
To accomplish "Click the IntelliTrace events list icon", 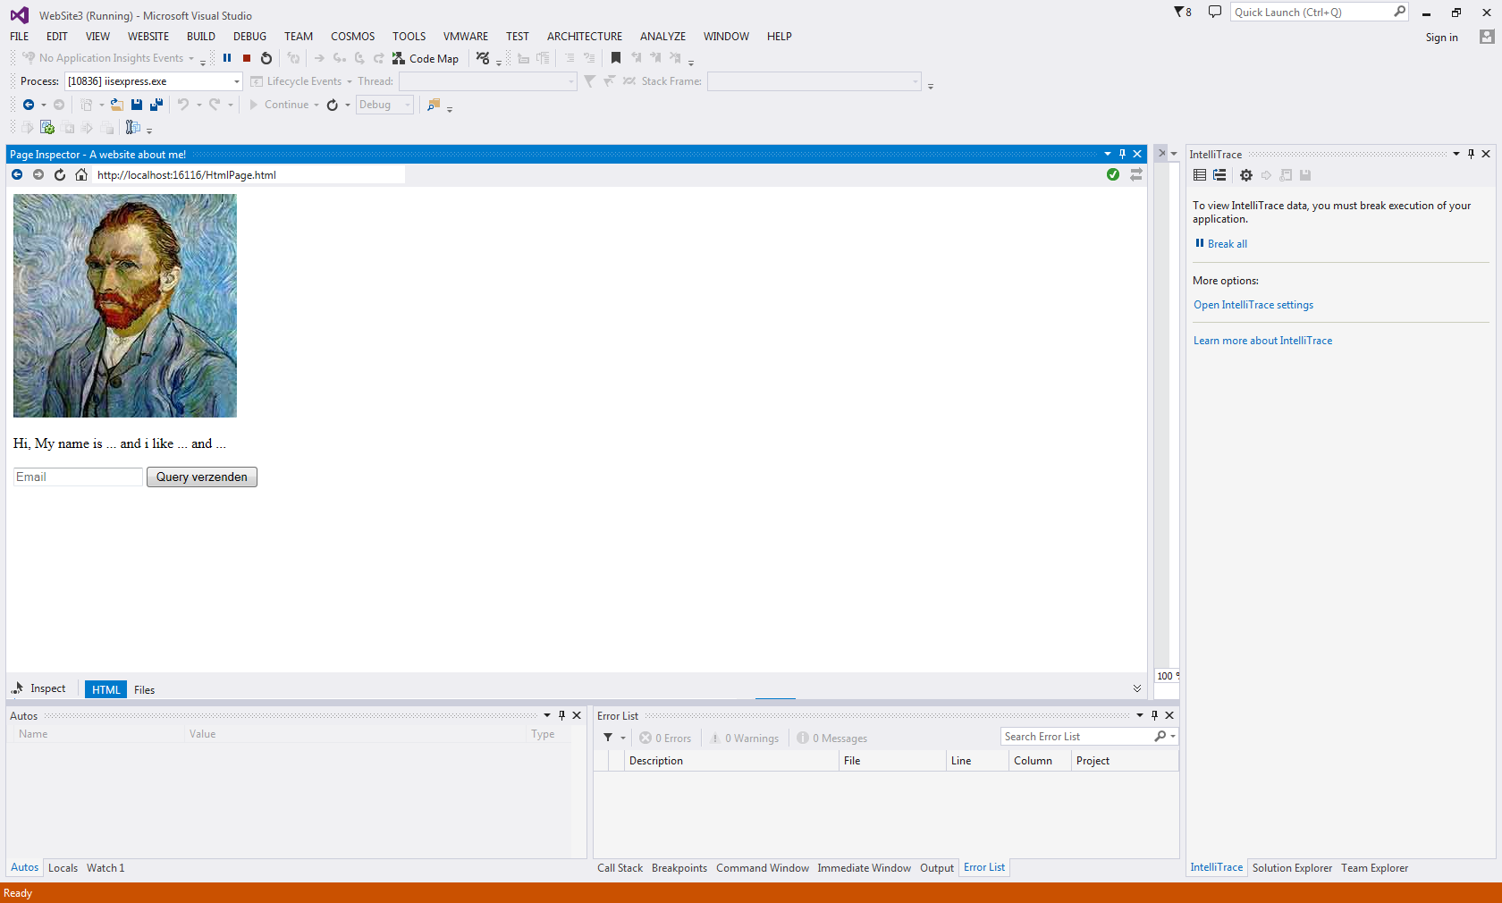I will 1199,175.
